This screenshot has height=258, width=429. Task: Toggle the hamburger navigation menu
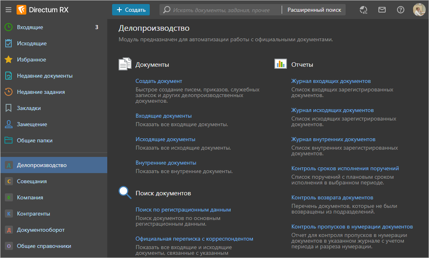8,10
